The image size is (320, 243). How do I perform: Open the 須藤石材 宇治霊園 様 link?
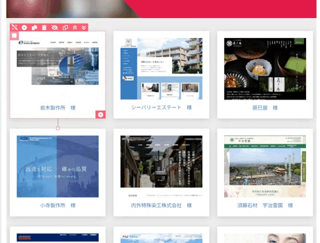pyautogui.click(x=265, y=205)
